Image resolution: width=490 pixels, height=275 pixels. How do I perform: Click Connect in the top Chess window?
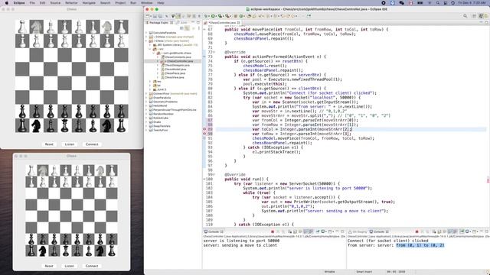coord(92,144)
